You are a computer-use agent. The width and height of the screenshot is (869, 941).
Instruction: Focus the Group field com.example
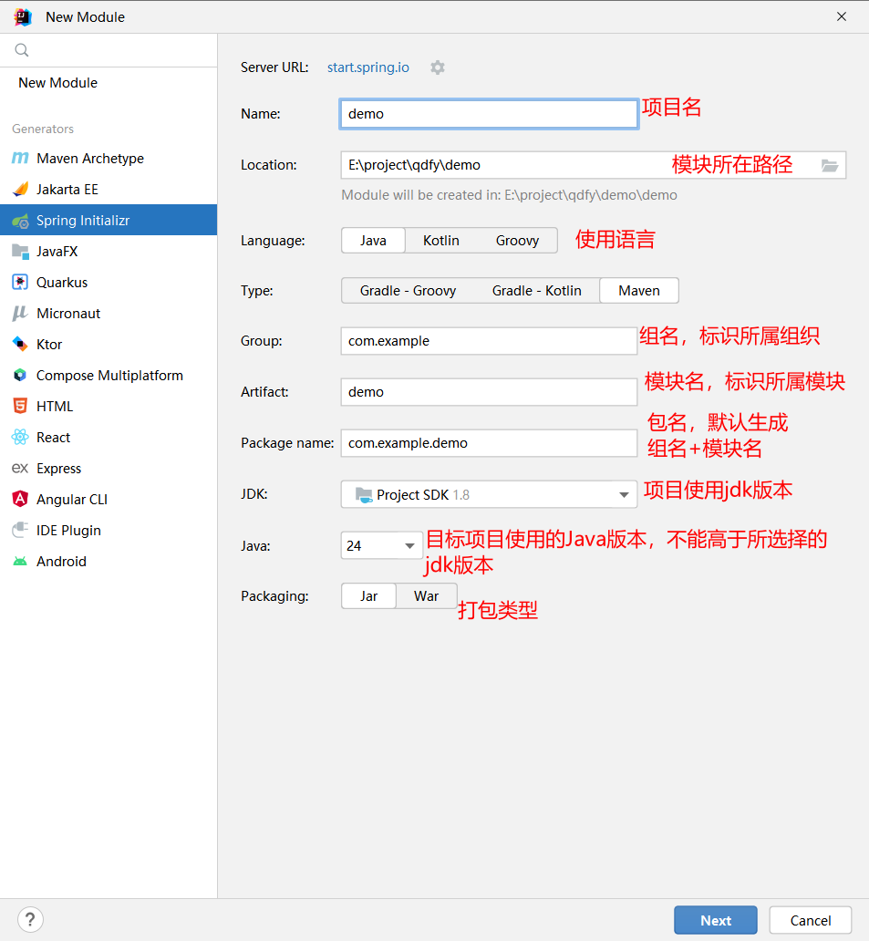point(489,341)
